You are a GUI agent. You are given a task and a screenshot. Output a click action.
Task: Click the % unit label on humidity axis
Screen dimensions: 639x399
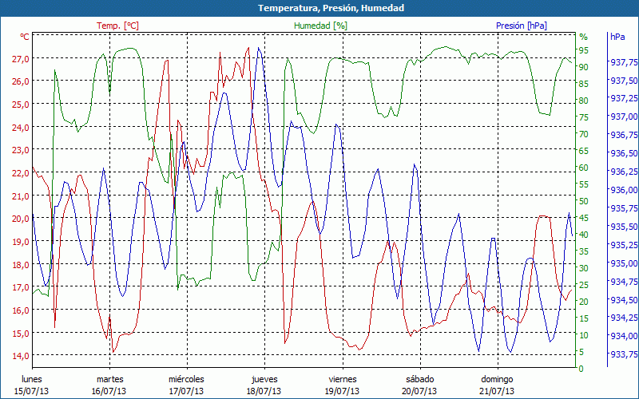583,37
